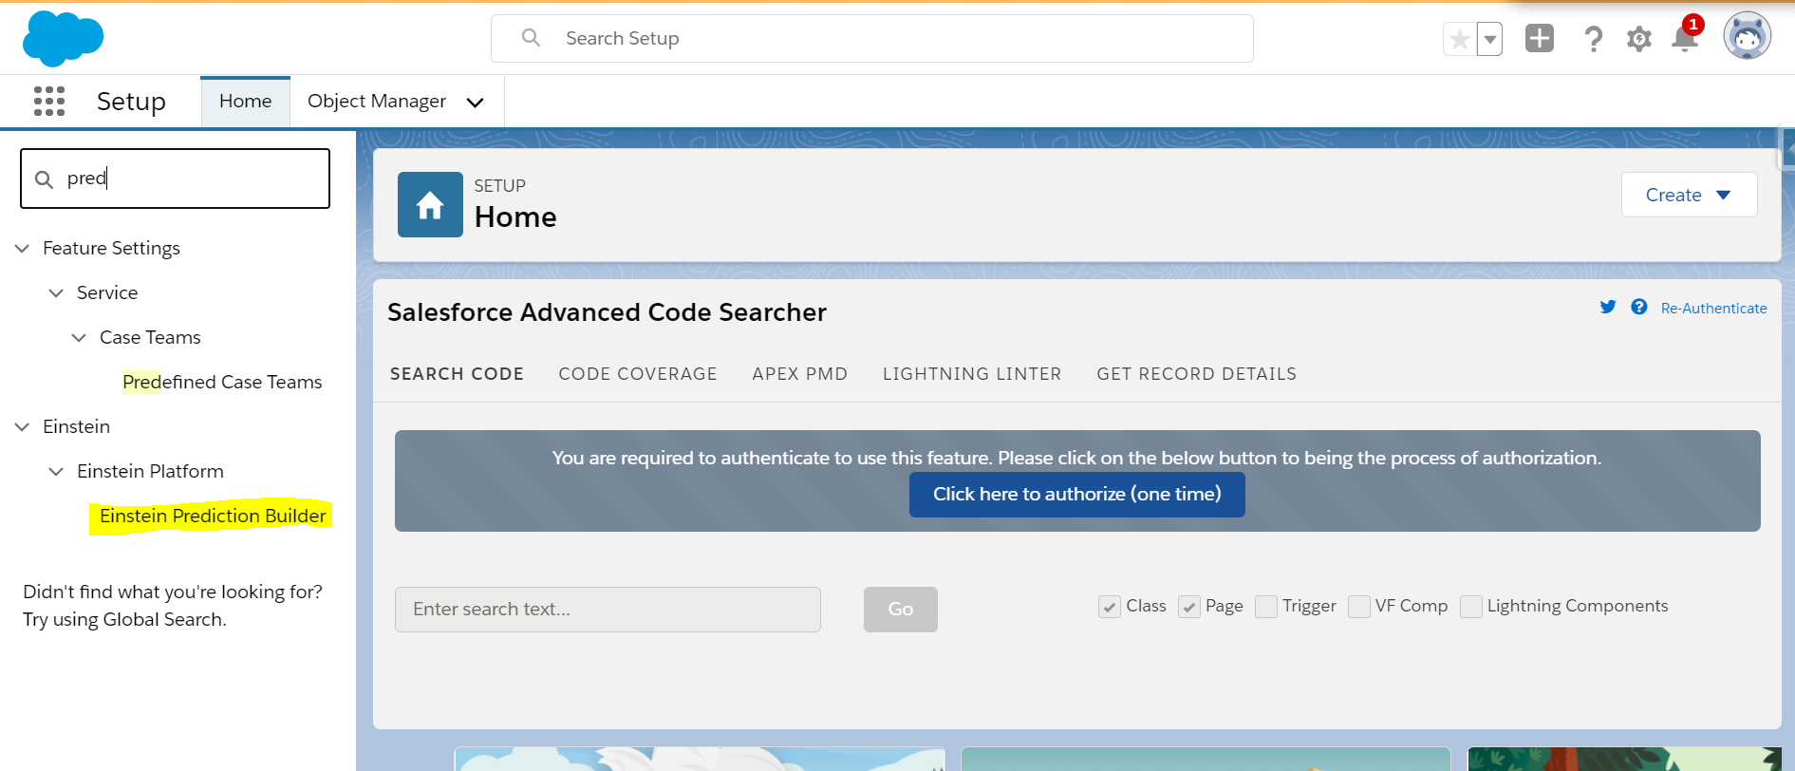Check the Lightning Components checkbox
Viewport: 1795px width, 771px height.
coord(1471,607)
